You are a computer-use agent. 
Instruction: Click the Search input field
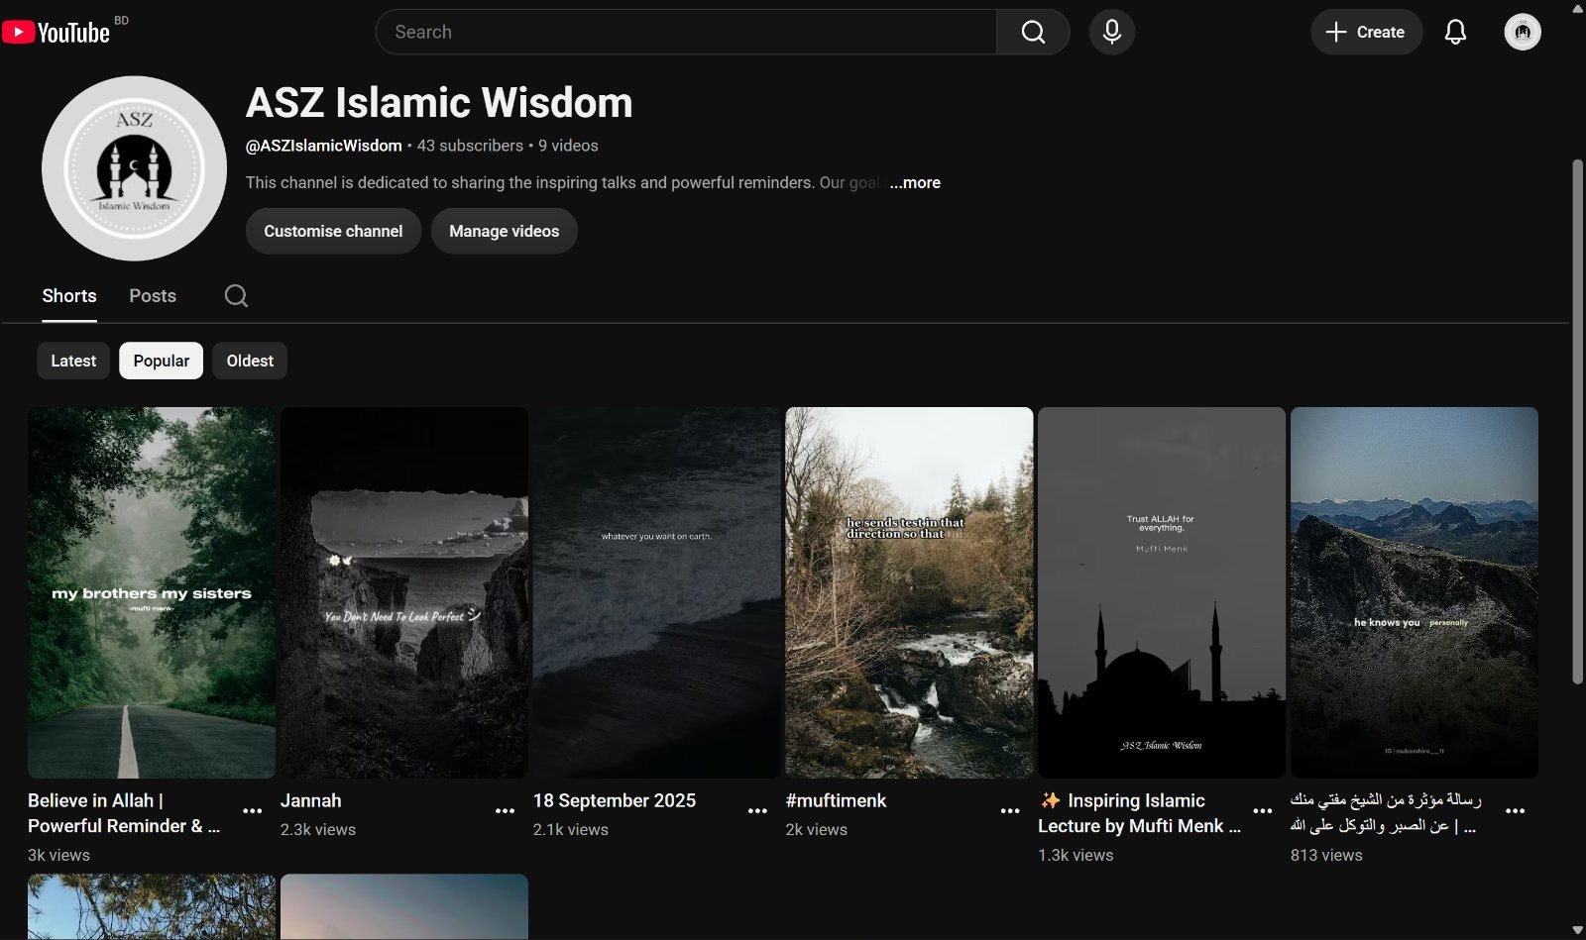686,32
